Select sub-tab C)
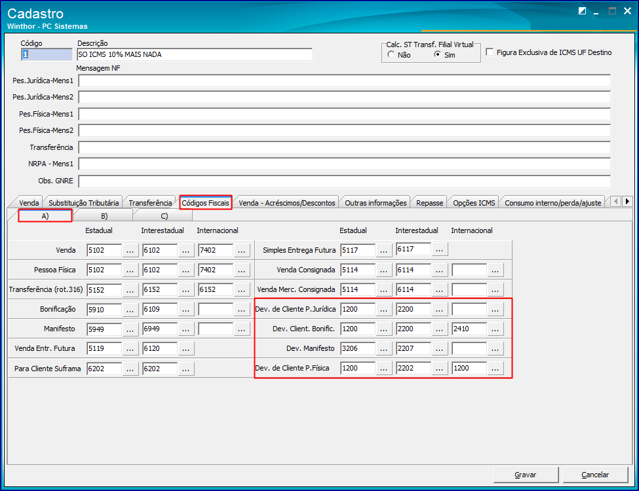Viewport: 639px width, 491px height. (165, 216)
